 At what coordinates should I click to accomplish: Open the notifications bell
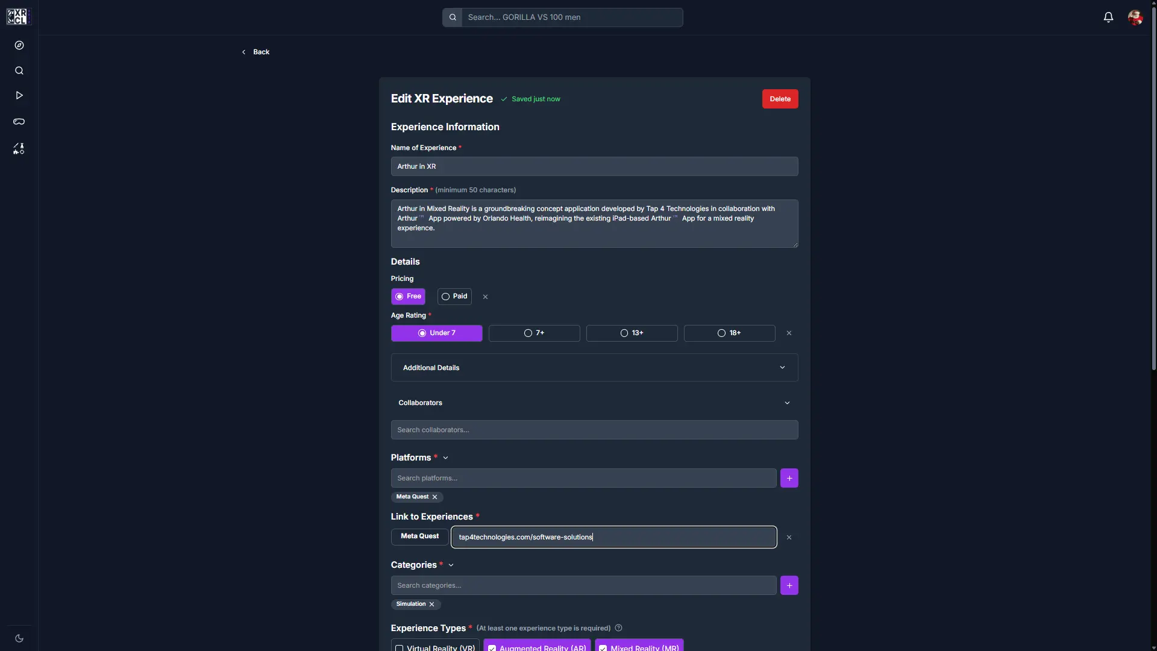(x=1108, y=17)
